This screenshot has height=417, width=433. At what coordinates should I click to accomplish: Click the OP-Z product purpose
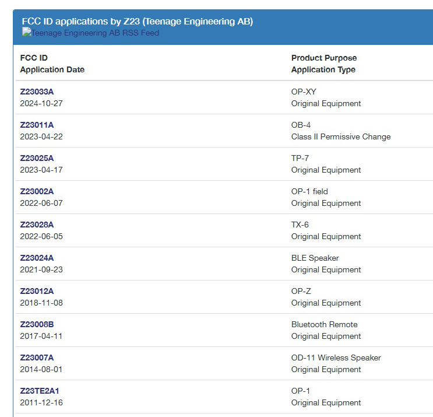pos(301,291)
